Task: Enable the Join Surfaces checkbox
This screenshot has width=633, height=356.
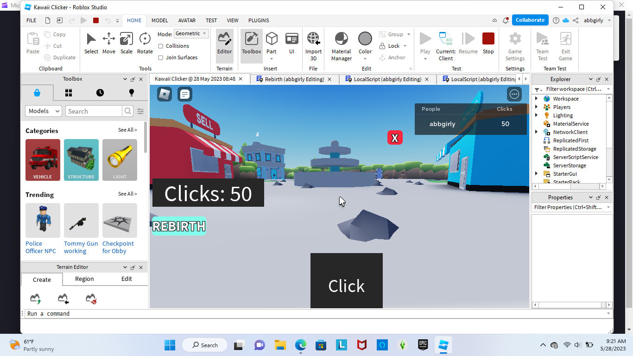Action: [161, 57]
